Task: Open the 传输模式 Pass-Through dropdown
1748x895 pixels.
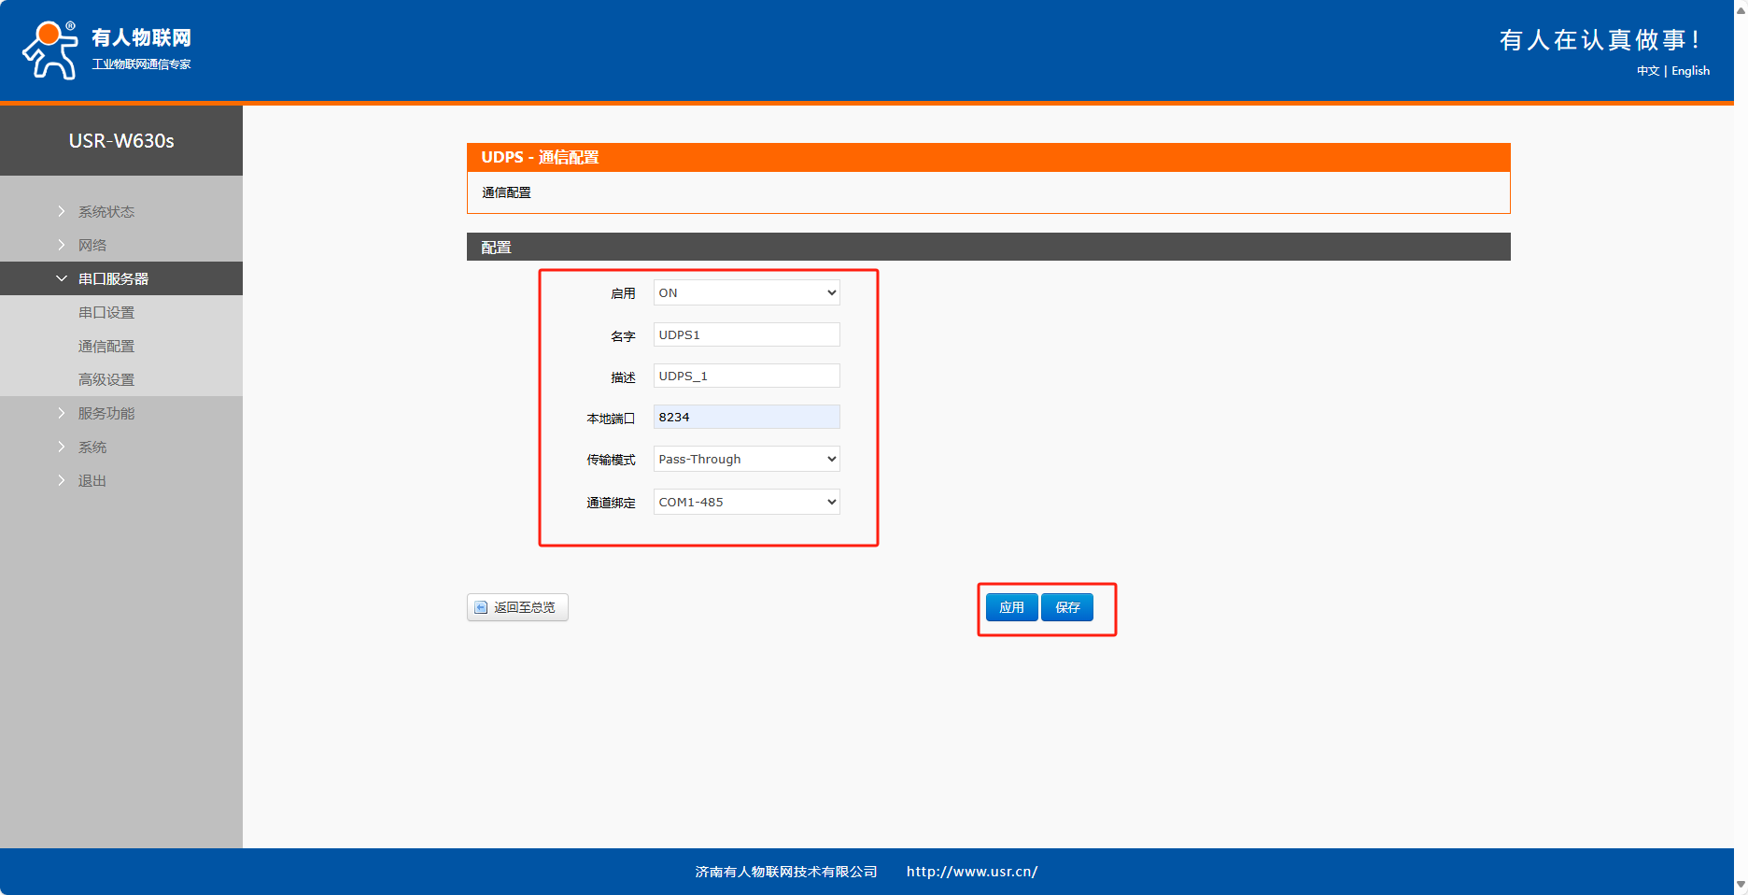Action: 746,460
